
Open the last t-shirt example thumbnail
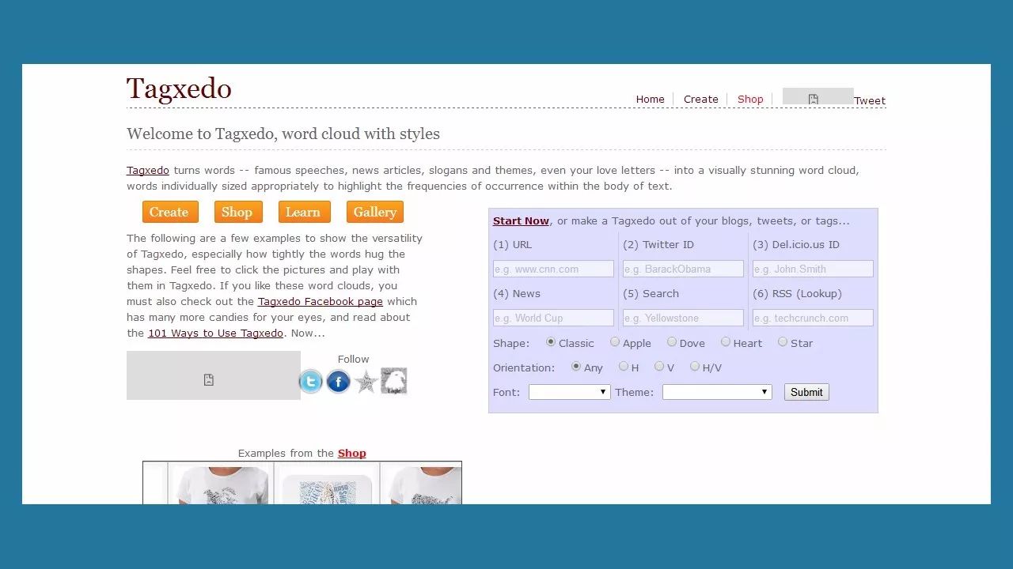coord(421,484)
